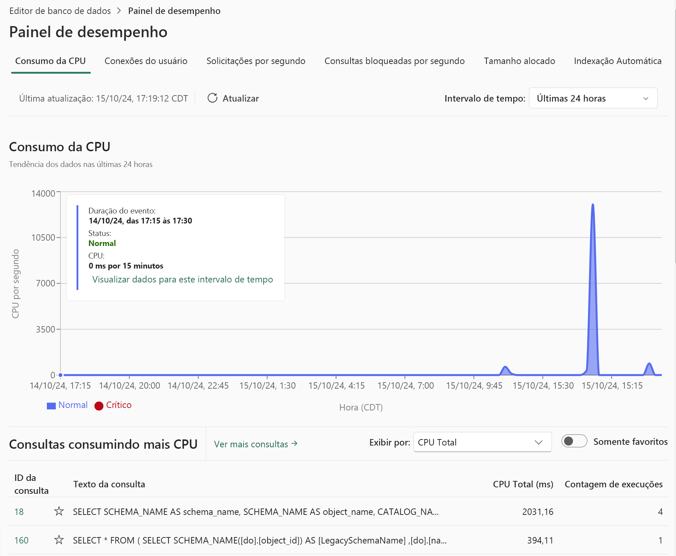This screenshot has height=556, width=676.
Task: Open query ID 160
Action: pyautogui.click(x=21, y=540)
